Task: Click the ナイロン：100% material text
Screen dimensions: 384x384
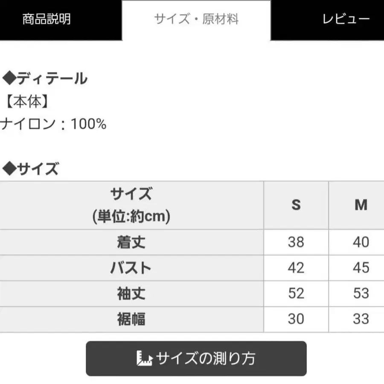Action: [x=53, y=124]
